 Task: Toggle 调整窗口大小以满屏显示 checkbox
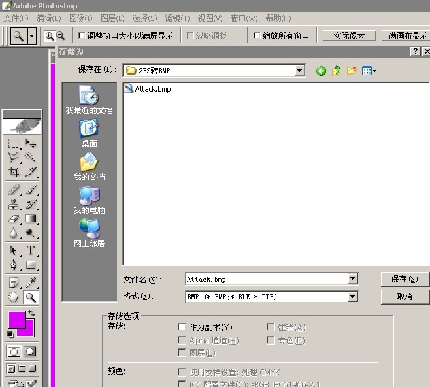tap(82, 36)
